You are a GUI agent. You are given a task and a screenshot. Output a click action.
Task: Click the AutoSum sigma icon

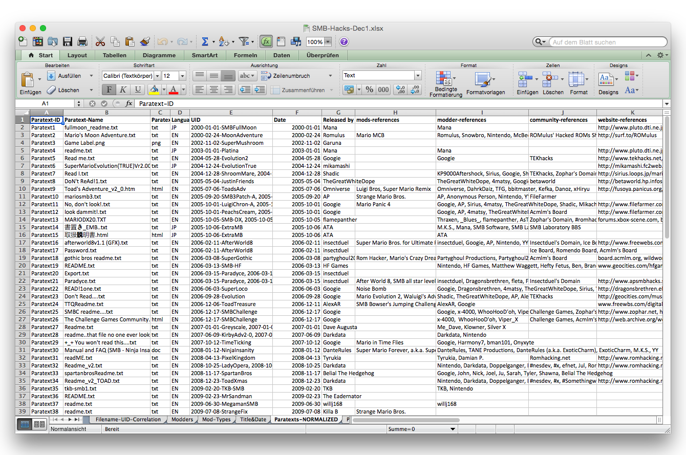[x=205, y=41]
